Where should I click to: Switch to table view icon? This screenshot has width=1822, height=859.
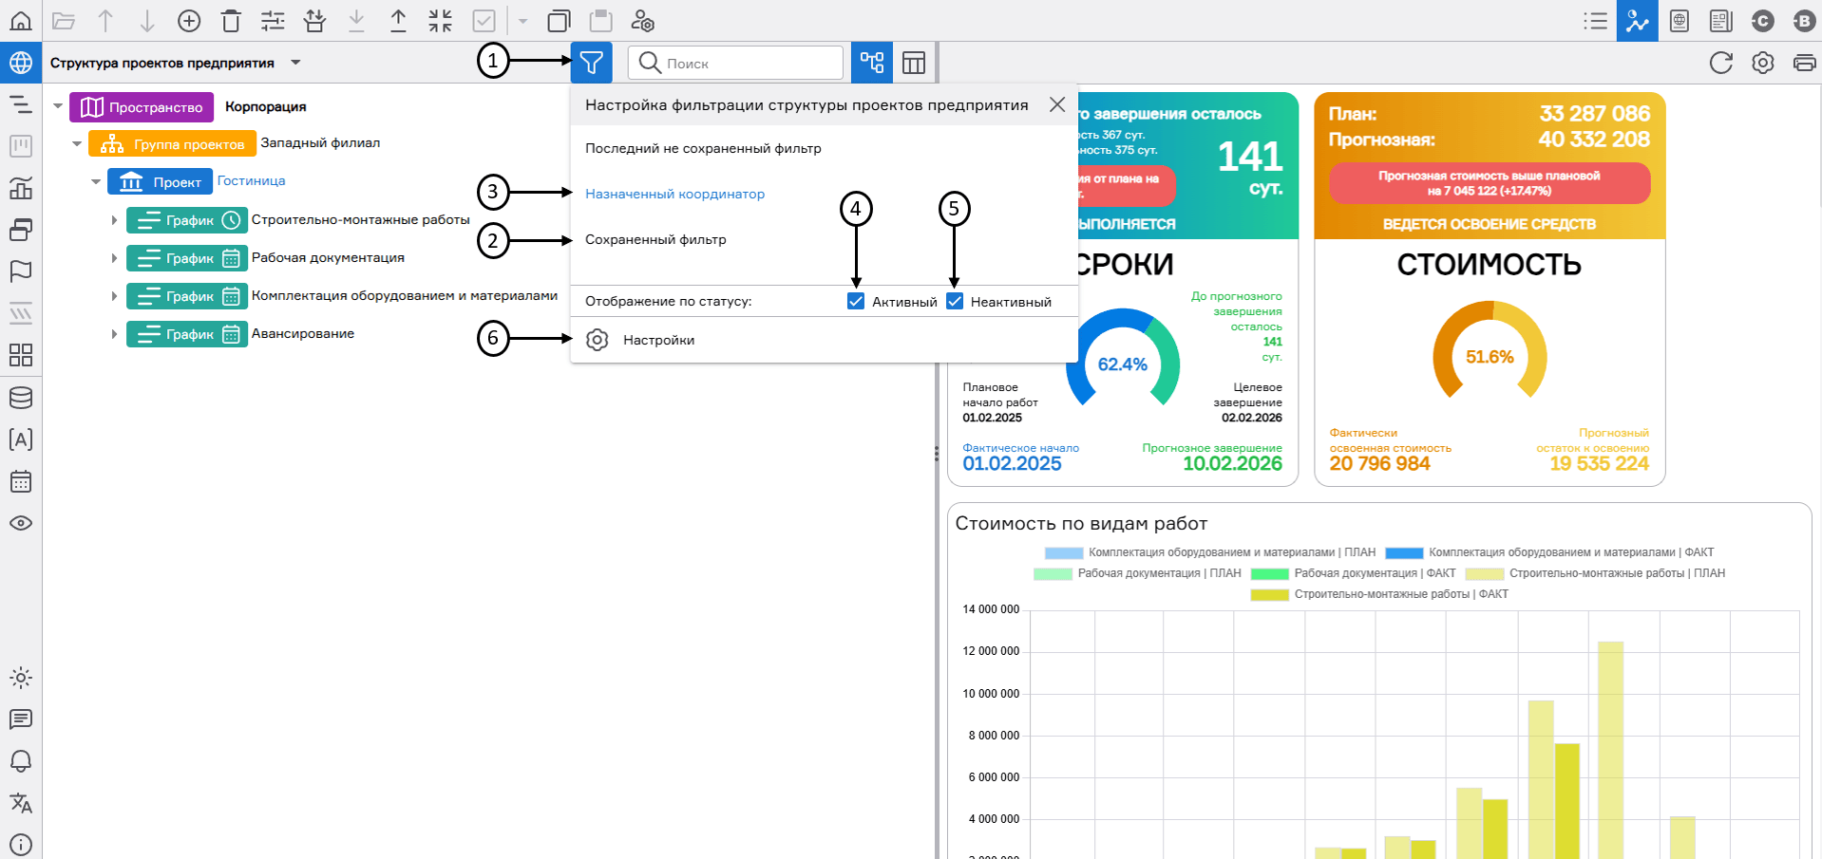(x=913, y=63)
